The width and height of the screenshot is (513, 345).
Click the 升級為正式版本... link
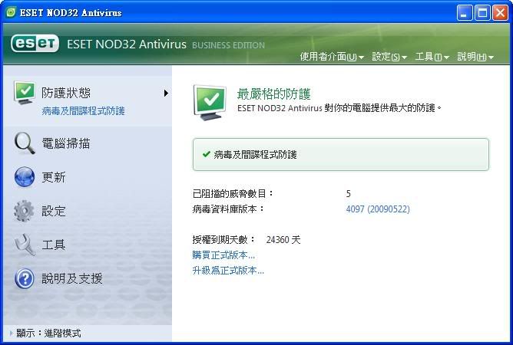pos(228,271)
